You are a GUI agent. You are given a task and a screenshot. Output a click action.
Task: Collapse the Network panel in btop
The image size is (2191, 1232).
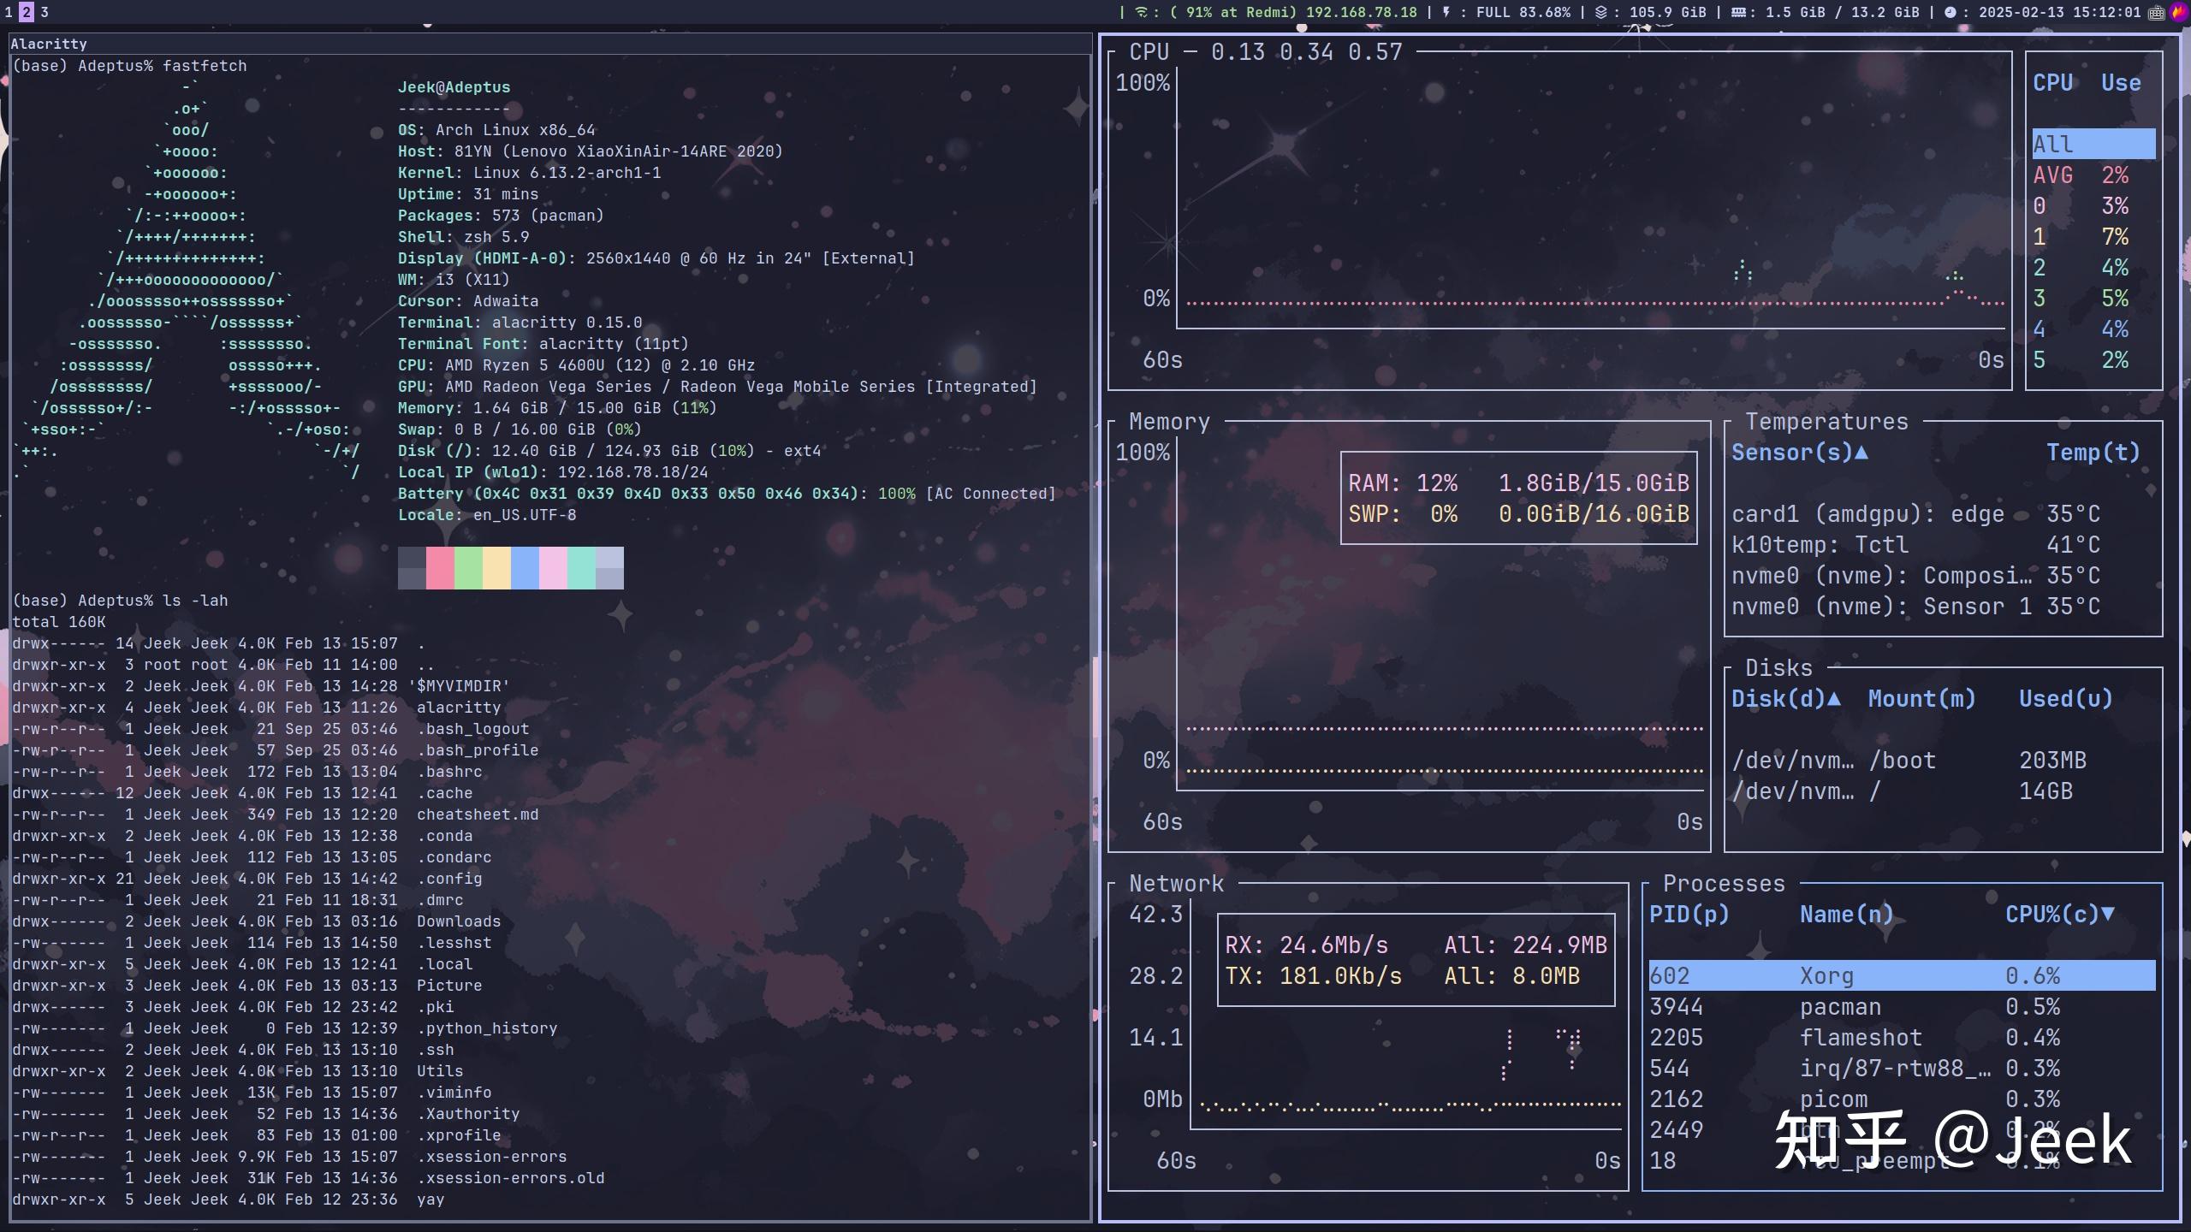click(1177, 883)
